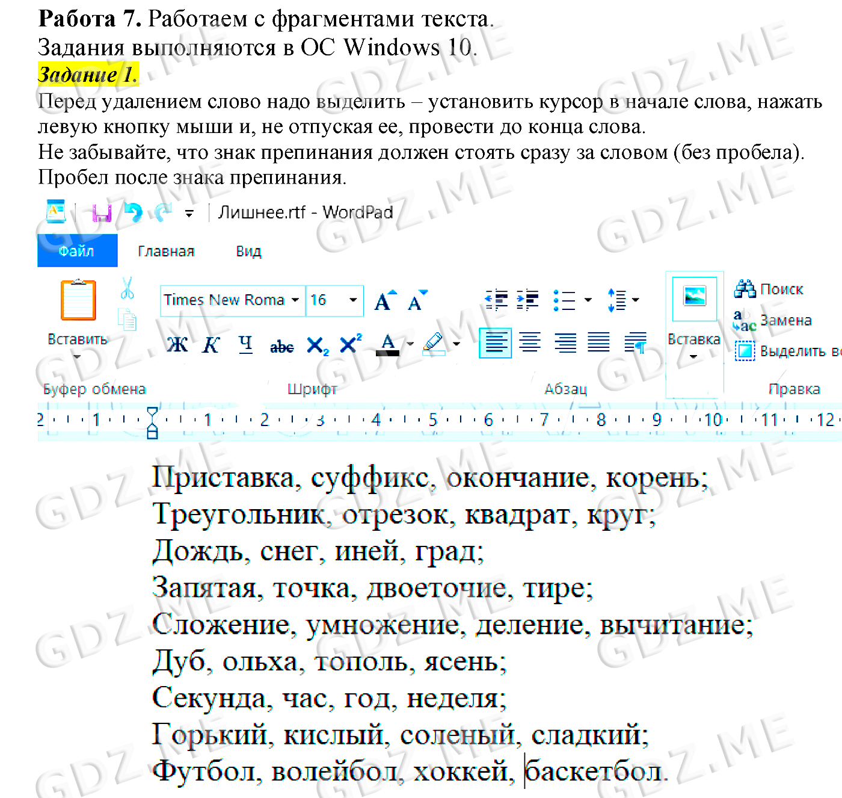Click the word баскетбол in the document
The image size is (842, 798).
[x=594, y=772]
